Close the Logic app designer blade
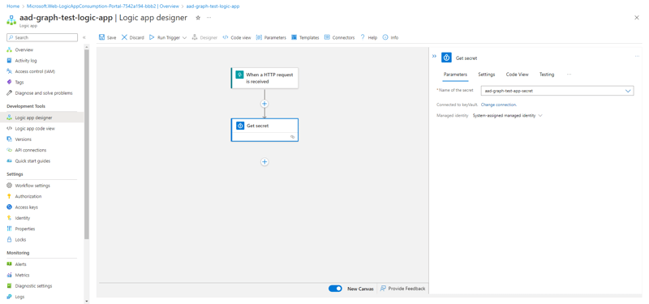 637,17
